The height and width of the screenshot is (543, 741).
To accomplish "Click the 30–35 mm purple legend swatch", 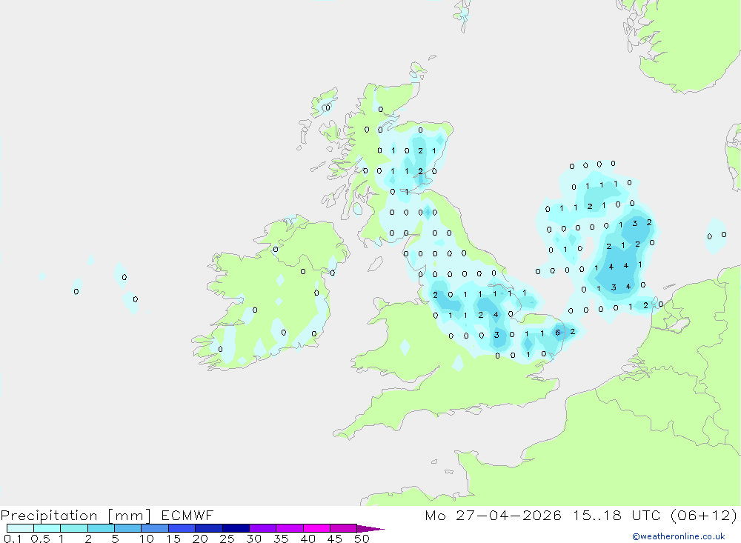I will [x=262, y=528].
